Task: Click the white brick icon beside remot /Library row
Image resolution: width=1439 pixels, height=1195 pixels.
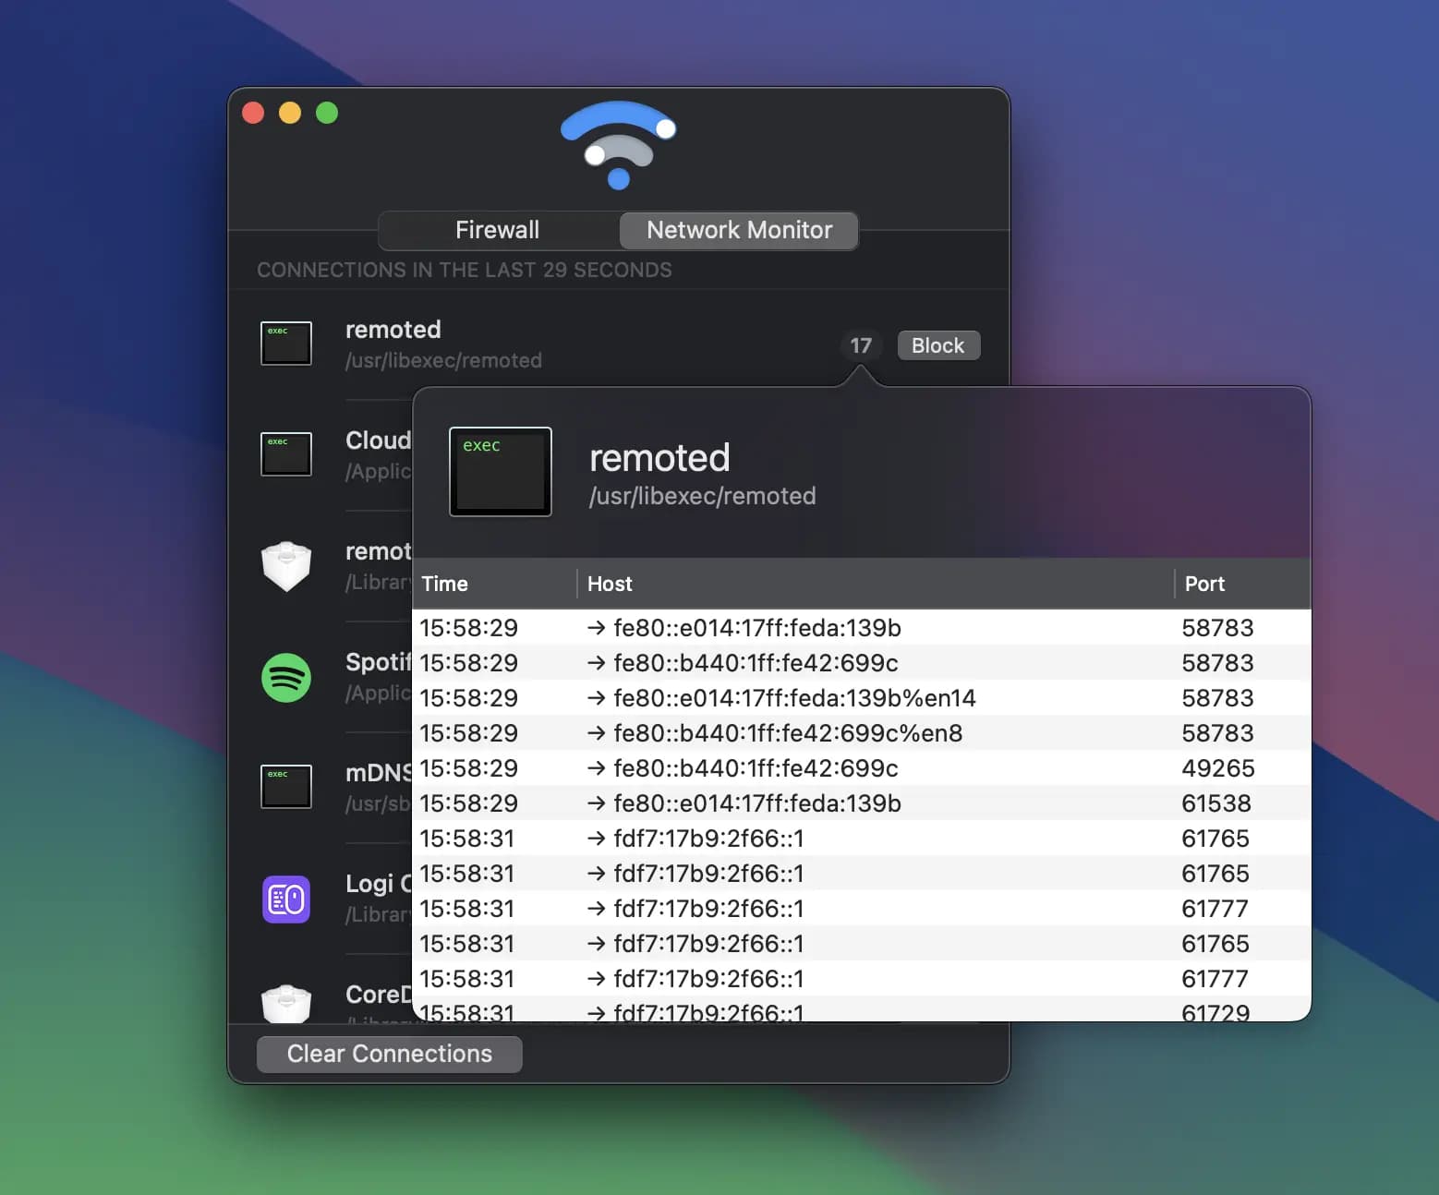Action: [x=286, y=565]
